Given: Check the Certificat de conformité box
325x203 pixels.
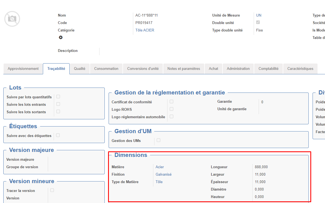Looking at the screenshot, I should (x=171, y=102).
